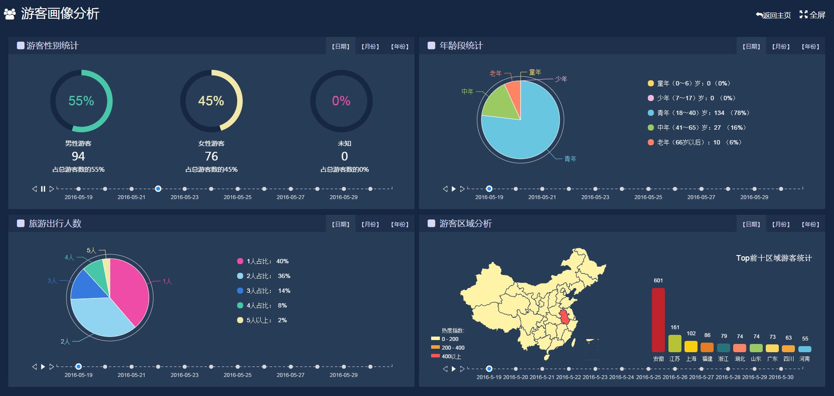
Task: Toggle 1人占比 legend in travel chart
Action: (x=240, y=261)
